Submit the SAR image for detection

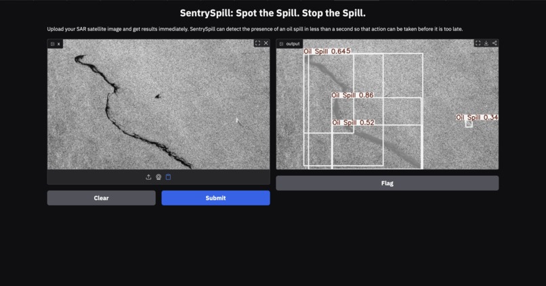click(x=215, y=197)
